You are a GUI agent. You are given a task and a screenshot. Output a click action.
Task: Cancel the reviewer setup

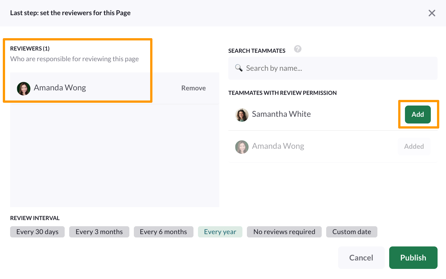click(x=361, y=258)
